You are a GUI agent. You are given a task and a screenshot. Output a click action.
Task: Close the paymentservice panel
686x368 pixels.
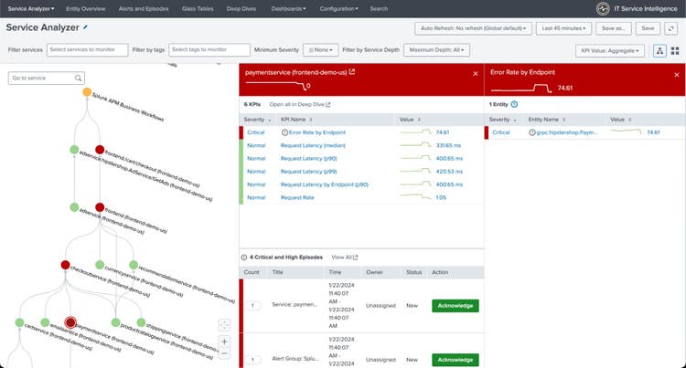474,73
